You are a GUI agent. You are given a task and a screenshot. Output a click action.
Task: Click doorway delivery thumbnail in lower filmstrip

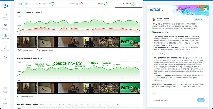coord(89,88)
